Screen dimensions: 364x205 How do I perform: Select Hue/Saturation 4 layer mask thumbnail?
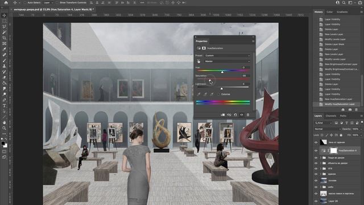333,150
